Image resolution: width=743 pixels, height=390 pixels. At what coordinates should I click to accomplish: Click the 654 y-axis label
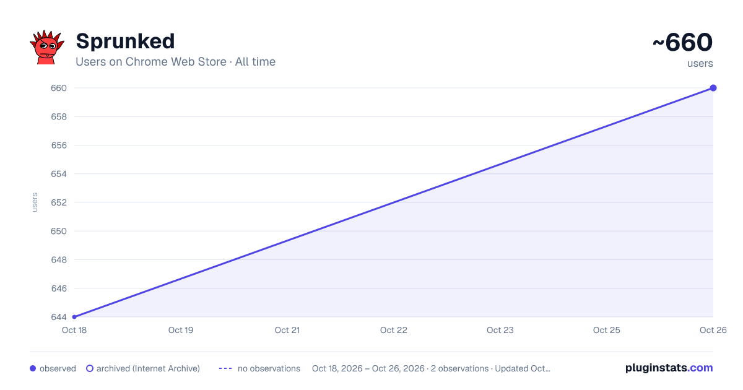point(58,174)
